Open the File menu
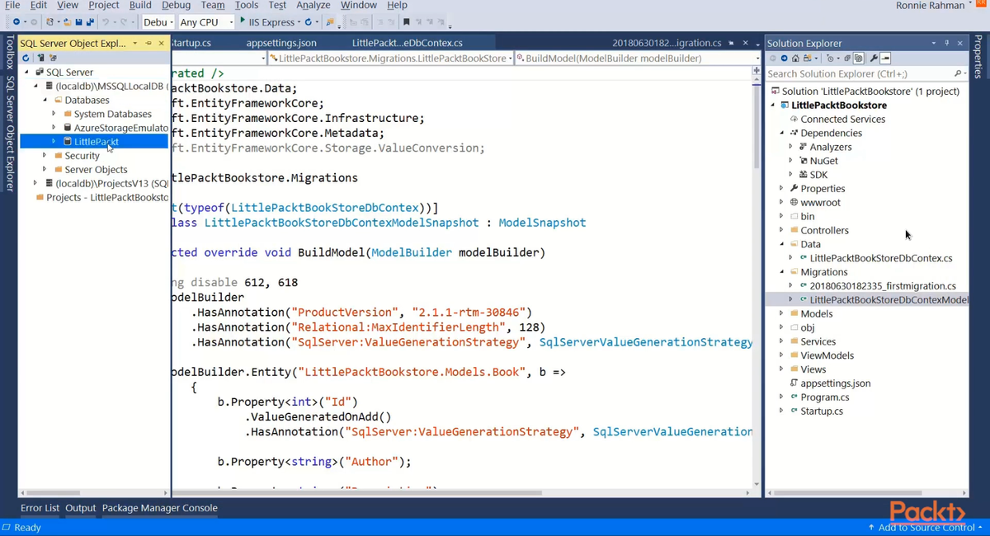The height and width of the screenshot is (536, 990). [12, 5]
